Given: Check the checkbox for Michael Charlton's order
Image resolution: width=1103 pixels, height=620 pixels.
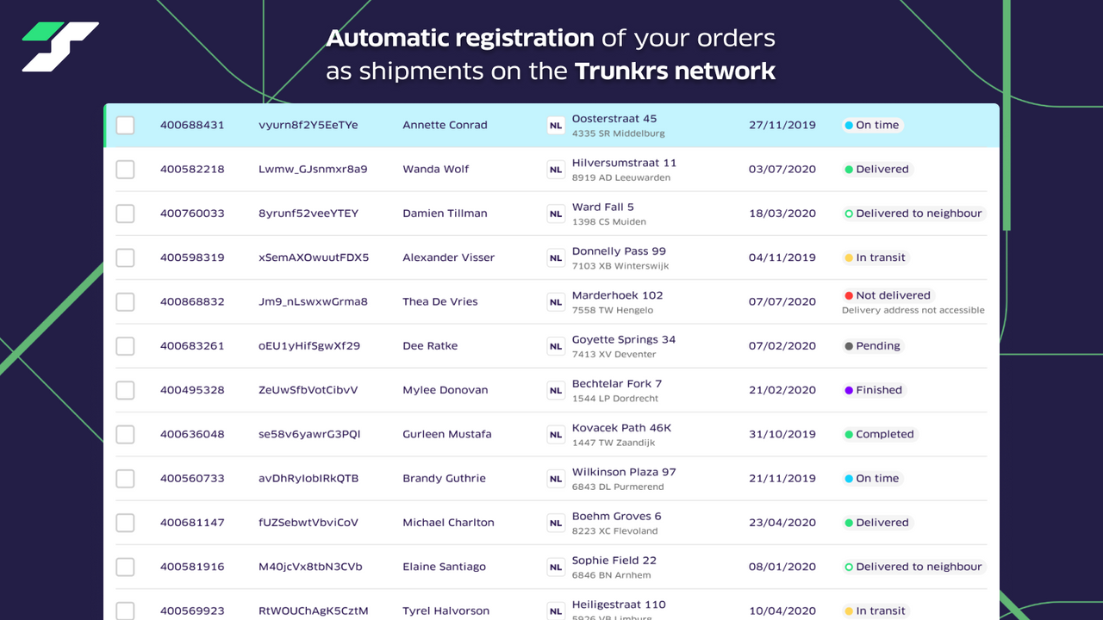Looking at the screenshot, I should coord(125,522).
